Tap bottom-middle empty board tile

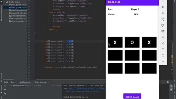pos(132,68)
